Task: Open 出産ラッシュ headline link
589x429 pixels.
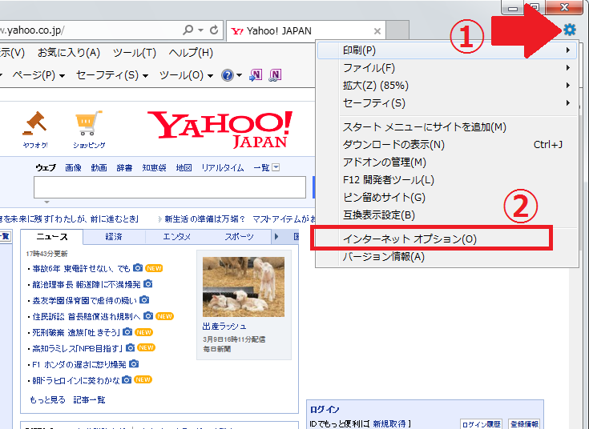Action: coord(224,327)
